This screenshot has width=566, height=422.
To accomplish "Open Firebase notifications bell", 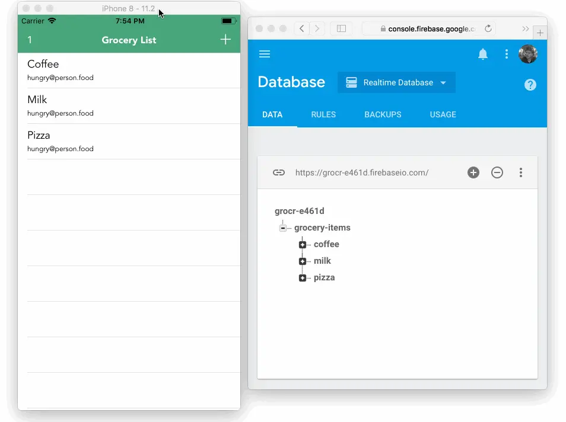I will point(482,54).
